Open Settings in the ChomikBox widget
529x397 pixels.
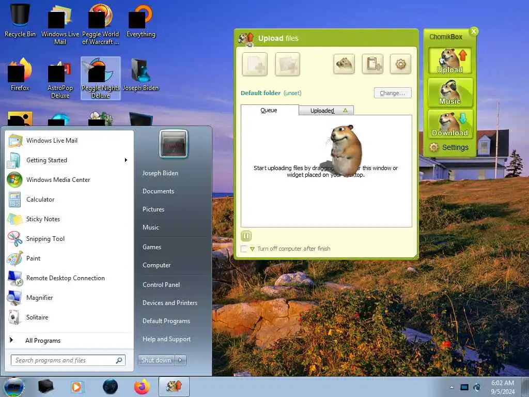449,147
